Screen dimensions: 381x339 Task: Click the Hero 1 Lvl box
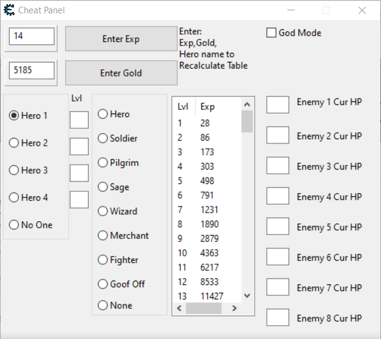point(79,120)
